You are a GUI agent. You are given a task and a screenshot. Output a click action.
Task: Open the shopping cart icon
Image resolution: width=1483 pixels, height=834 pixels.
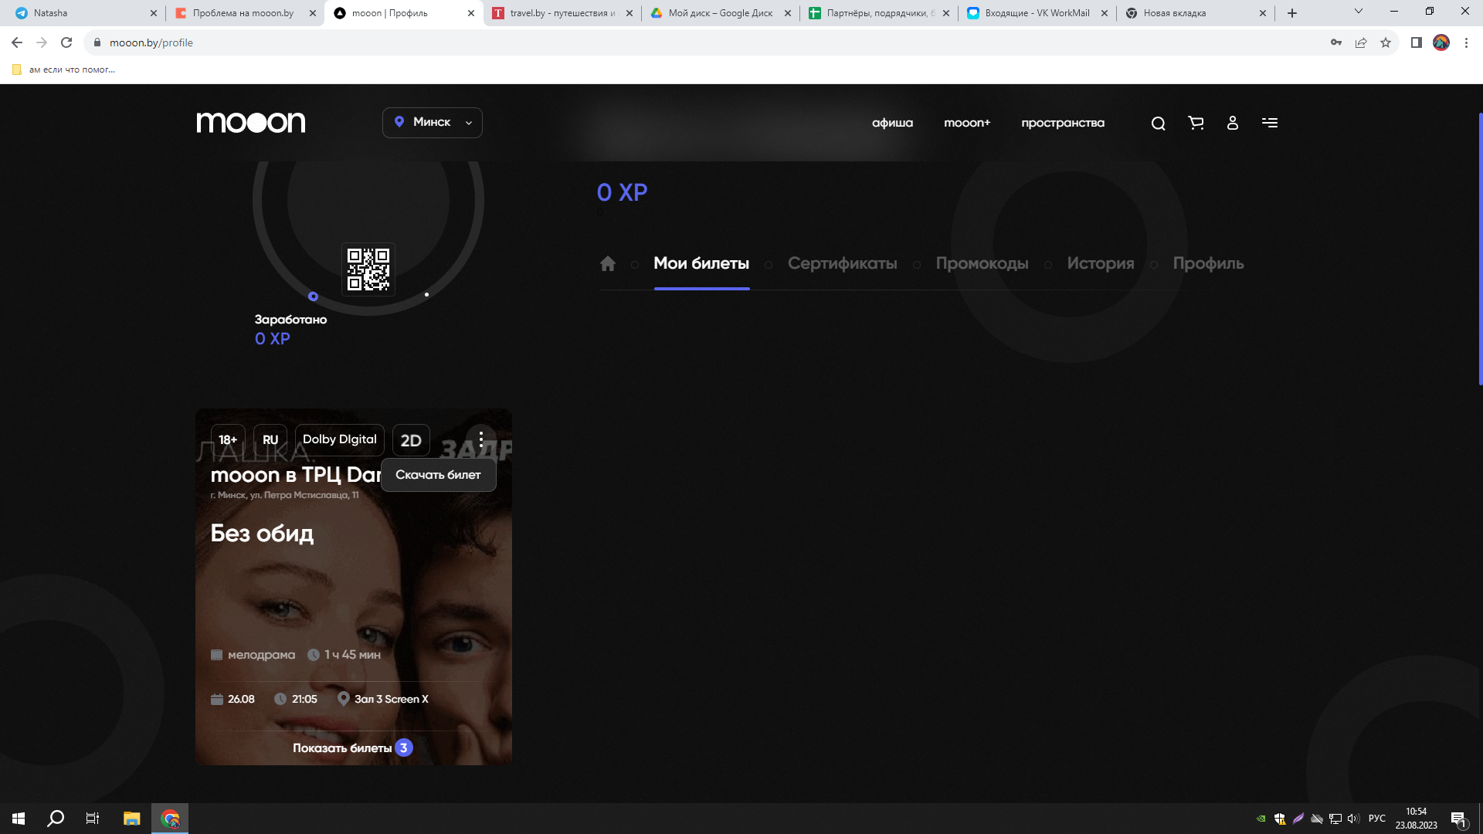[1196, 123]
